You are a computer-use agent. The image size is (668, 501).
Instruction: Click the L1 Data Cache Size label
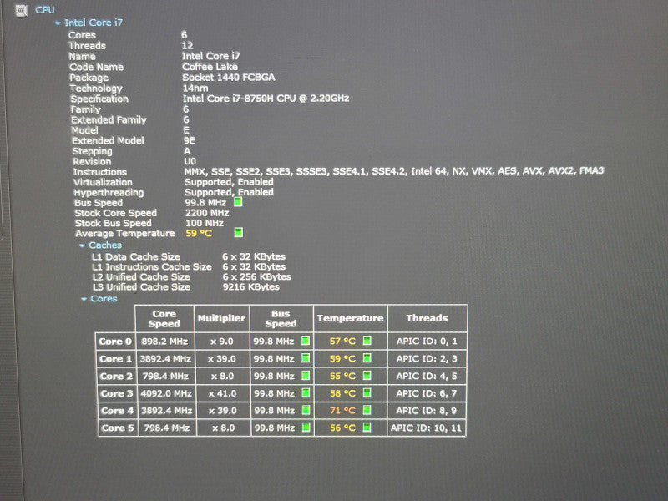(136, 257)
